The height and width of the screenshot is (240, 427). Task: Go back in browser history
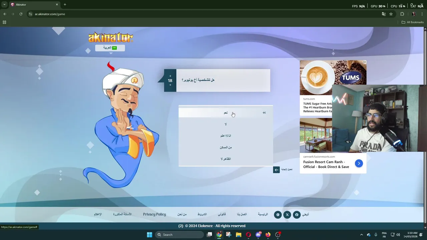tap(5, 14)
